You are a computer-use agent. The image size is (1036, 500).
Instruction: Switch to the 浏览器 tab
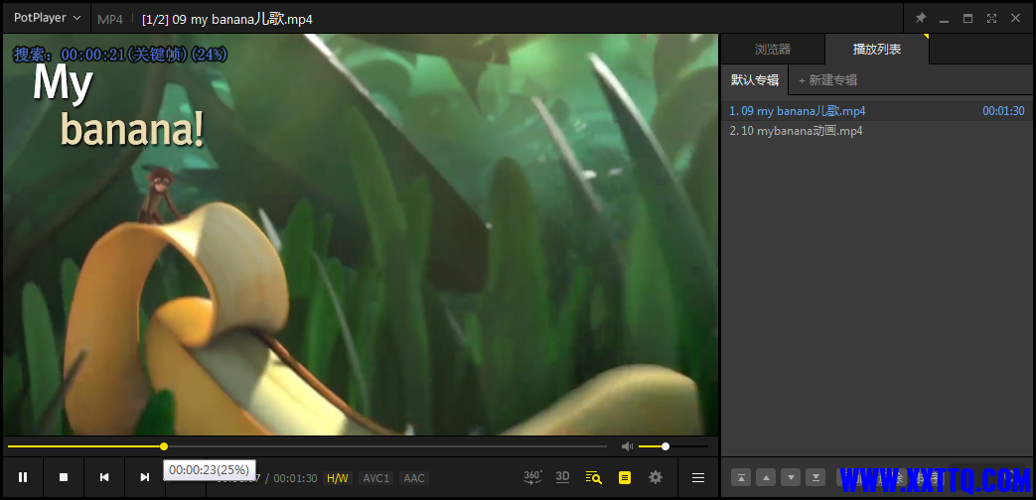(773, 49)
